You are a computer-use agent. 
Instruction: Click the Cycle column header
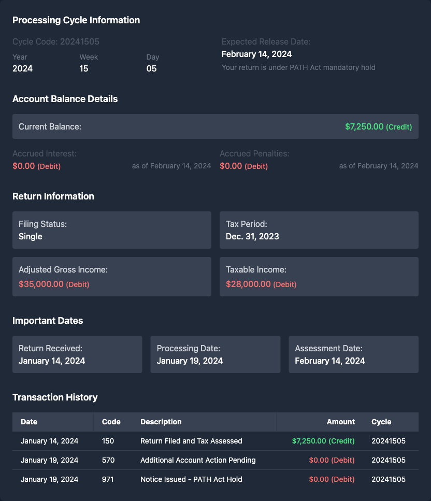(381, 422)
